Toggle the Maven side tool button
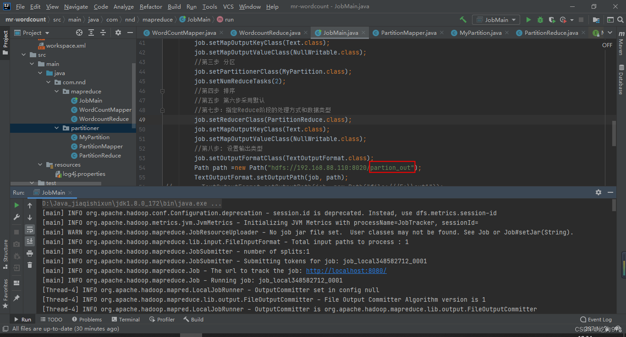 621,43
